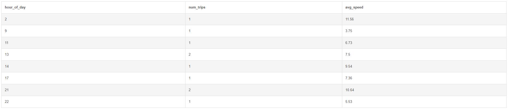Click the hour 11 cell
The height and width of the screenshot is (110, 508).
coord(7,43)
